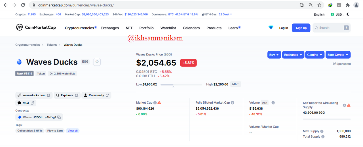Open the Watchlist menu

168,28
